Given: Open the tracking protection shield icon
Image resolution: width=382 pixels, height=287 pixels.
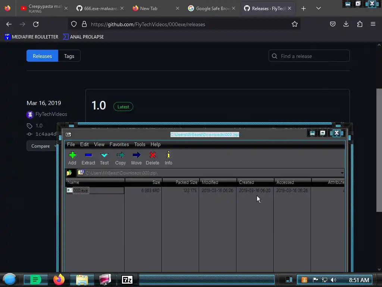Looking at the screenshot, I should [74, 24].
